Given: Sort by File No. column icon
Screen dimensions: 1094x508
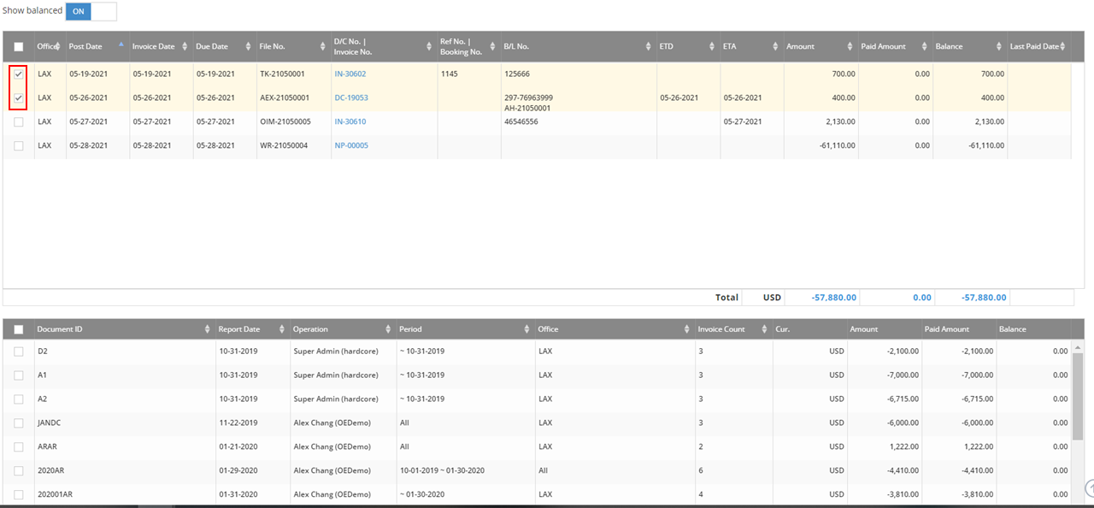Looking at the screenshot, I should 322,47.
